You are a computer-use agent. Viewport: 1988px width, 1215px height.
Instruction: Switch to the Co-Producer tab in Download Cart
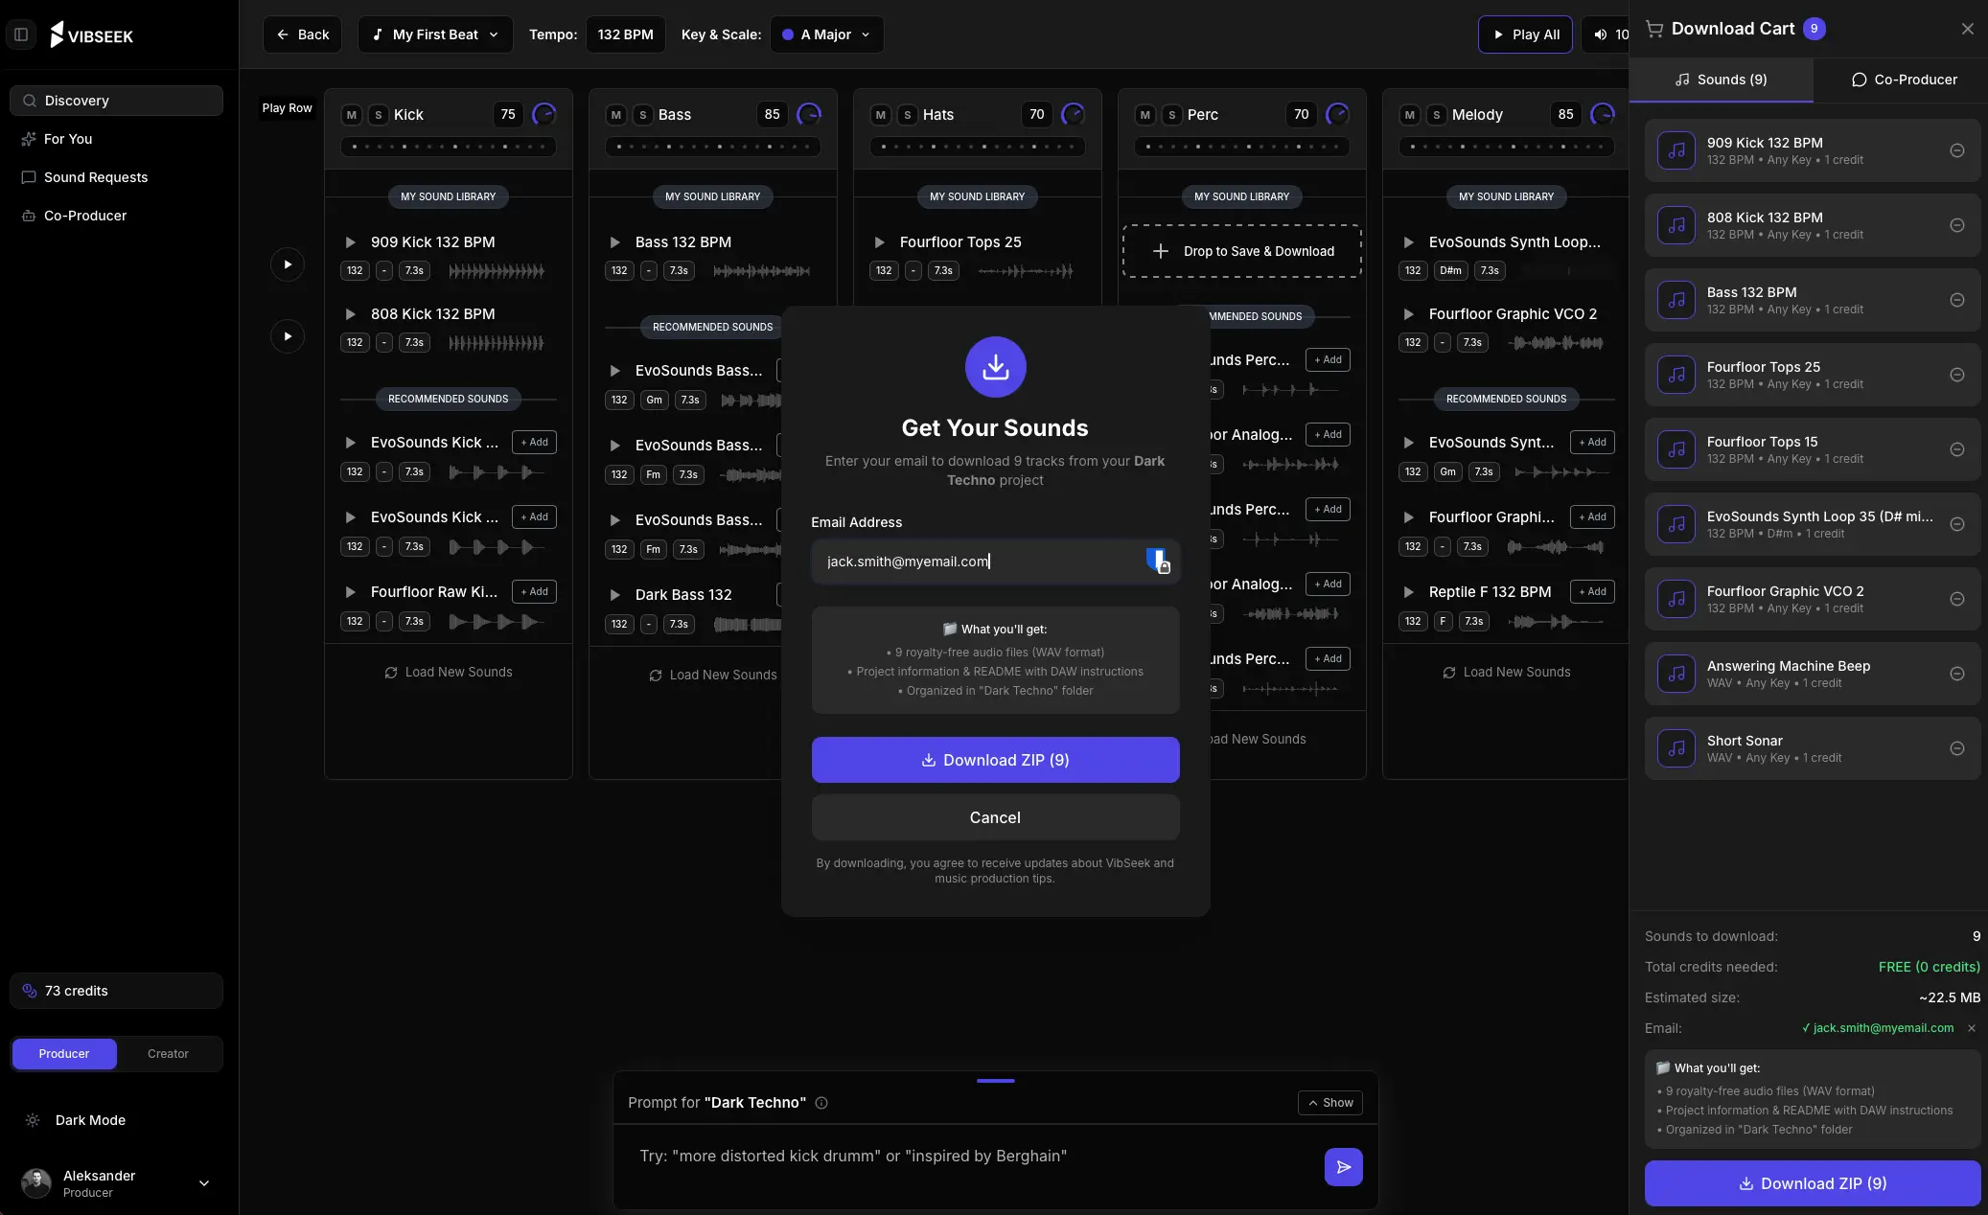coord(1903,80)
